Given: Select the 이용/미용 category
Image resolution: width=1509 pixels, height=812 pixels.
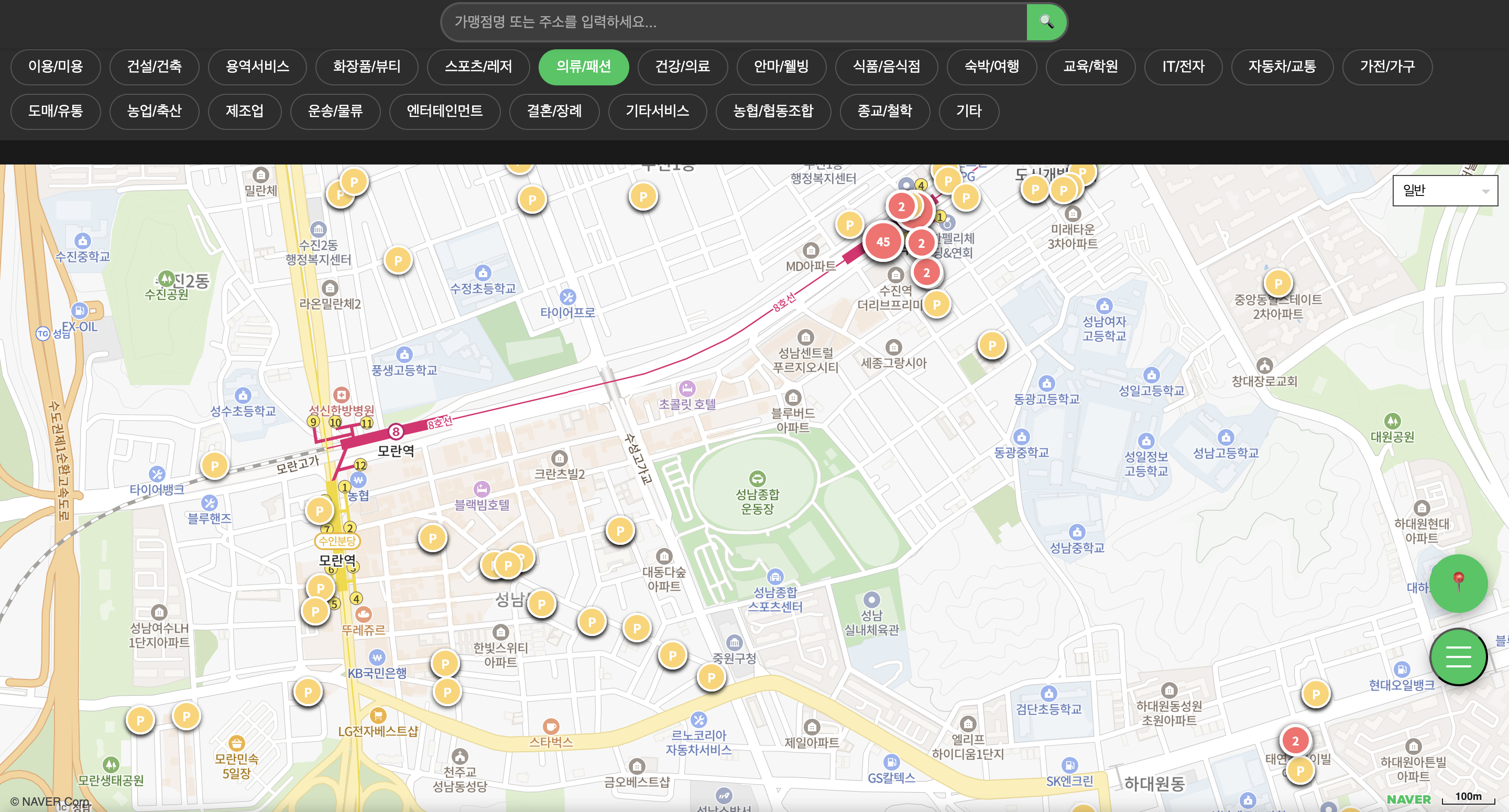Looking at the screenshot, I should click(56, 67).
